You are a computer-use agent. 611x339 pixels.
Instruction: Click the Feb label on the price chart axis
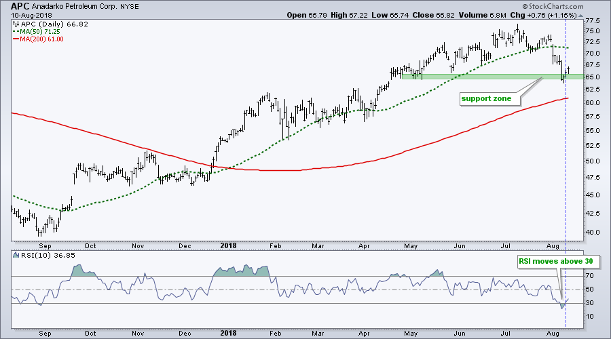pyautogui.click(x=276, y=246)
